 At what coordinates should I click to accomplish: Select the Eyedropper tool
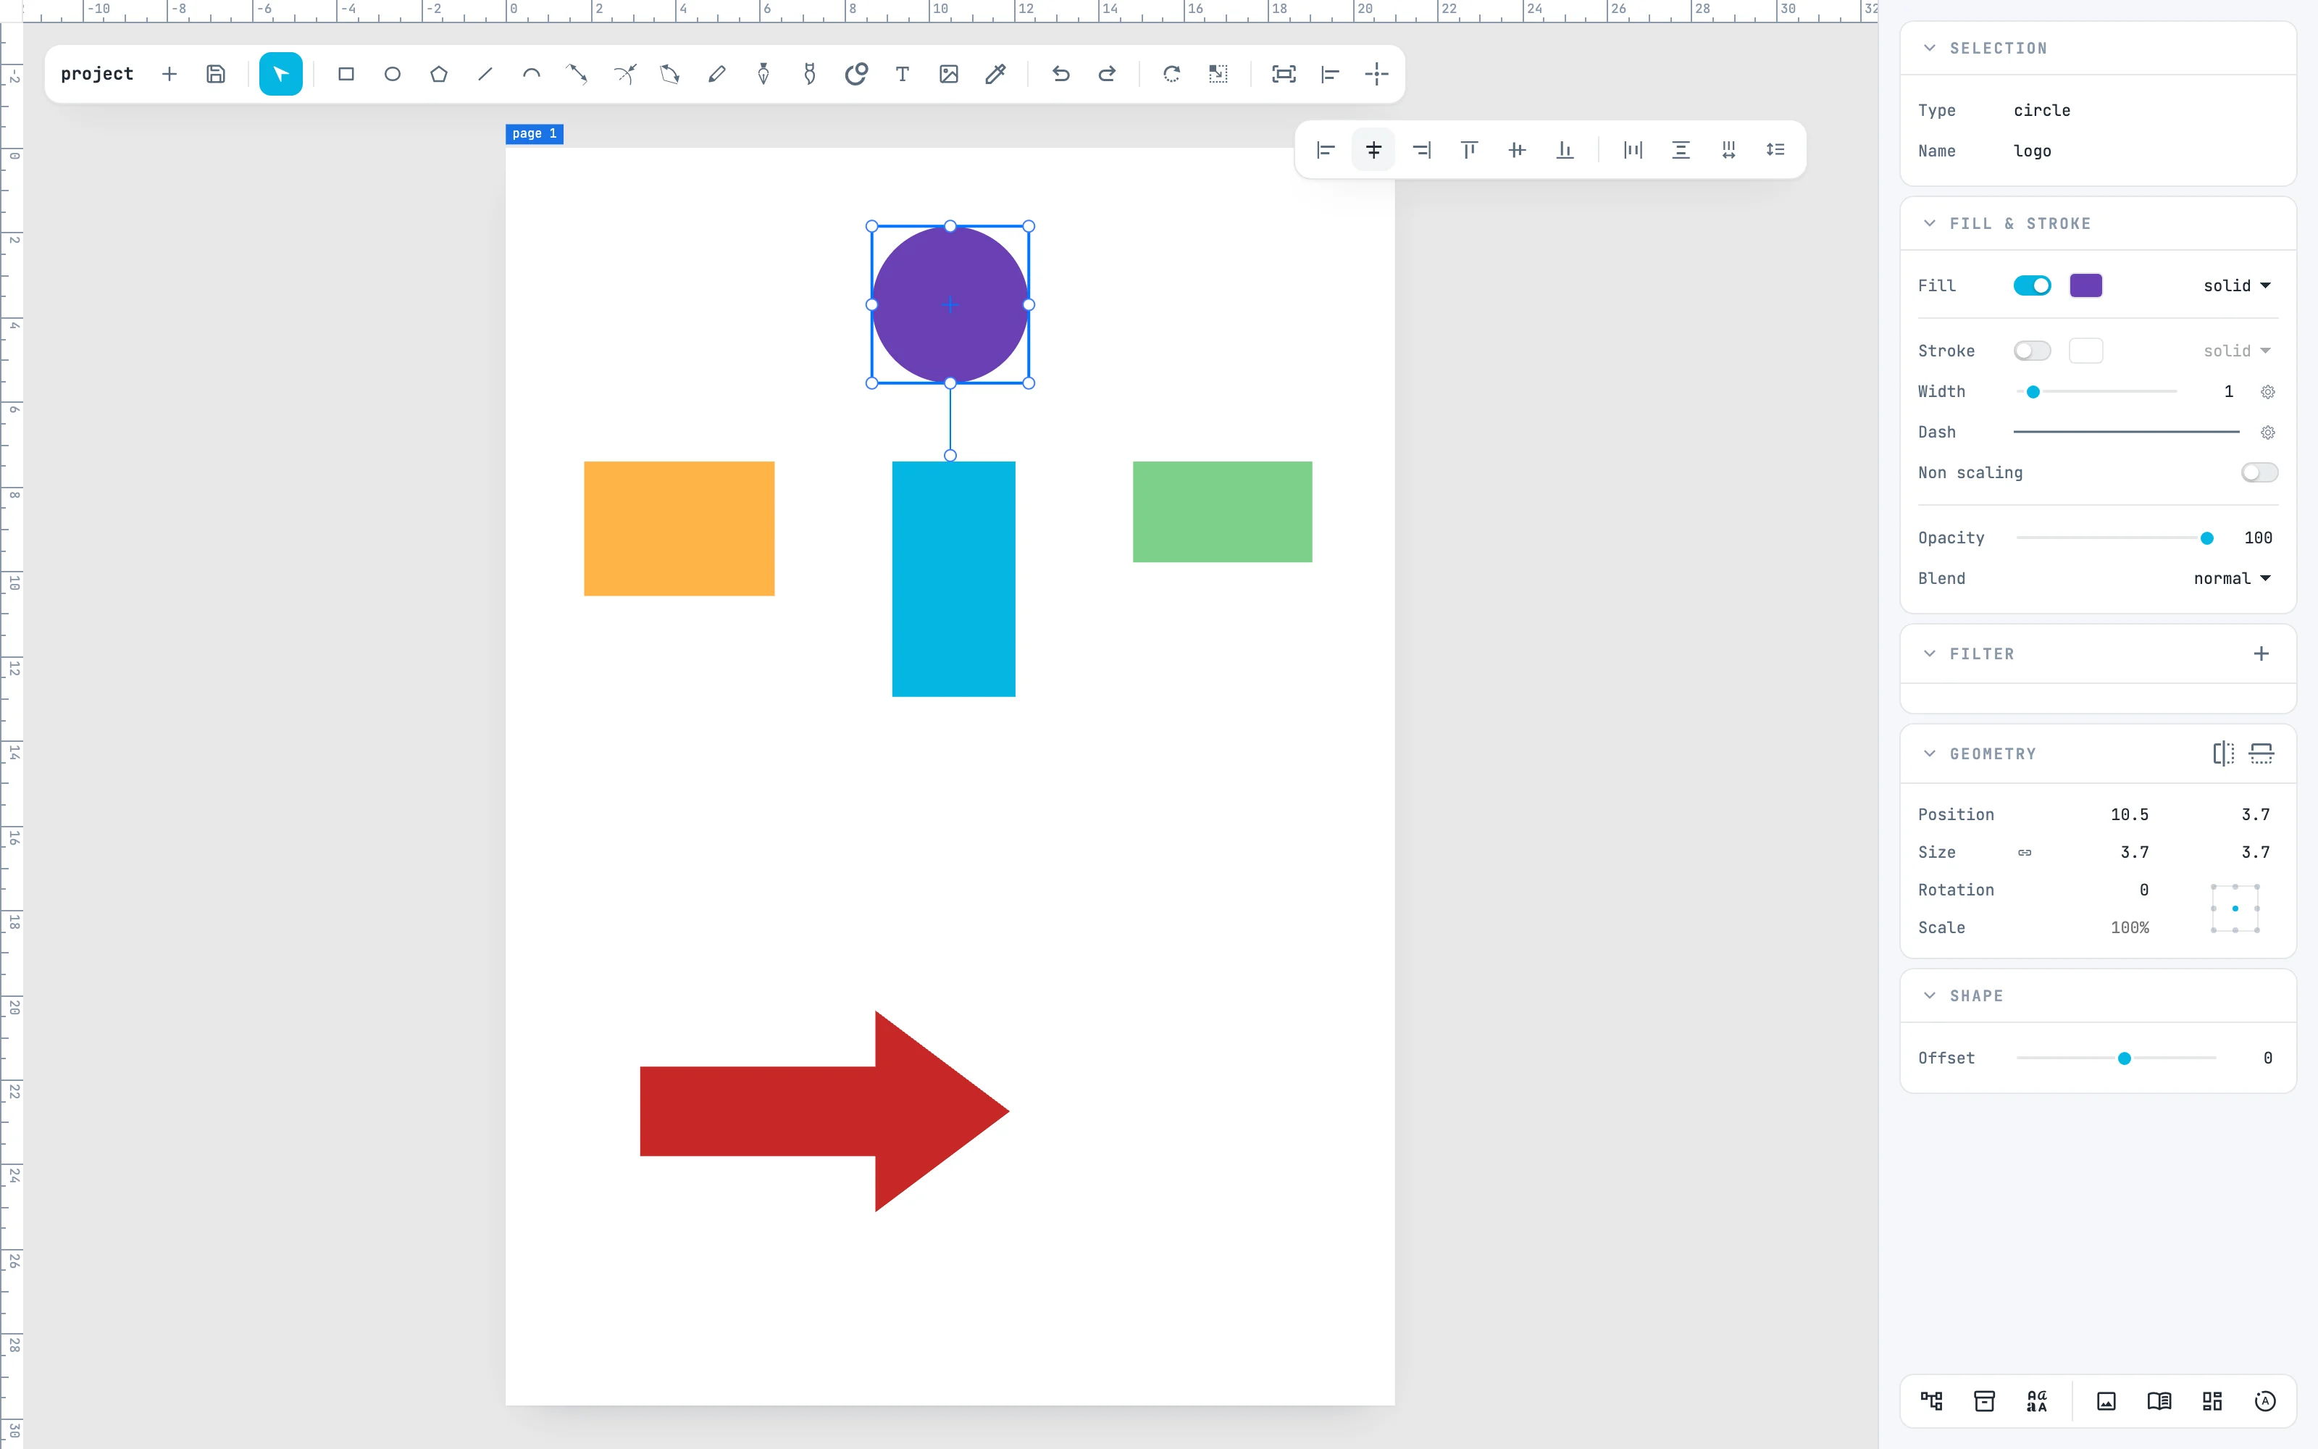pos(995,74)
